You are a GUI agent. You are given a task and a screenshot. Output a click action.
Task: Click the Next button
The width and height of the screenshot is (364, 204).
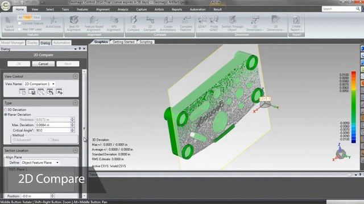coord(68,64)
